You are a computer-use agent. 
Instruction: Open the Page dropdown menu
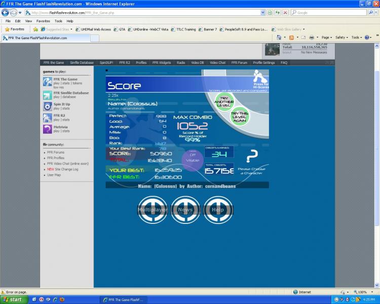[326, 37]
